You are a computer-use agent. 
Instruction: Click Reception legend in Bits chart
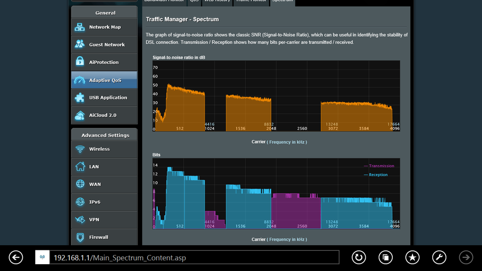[376, 175]
